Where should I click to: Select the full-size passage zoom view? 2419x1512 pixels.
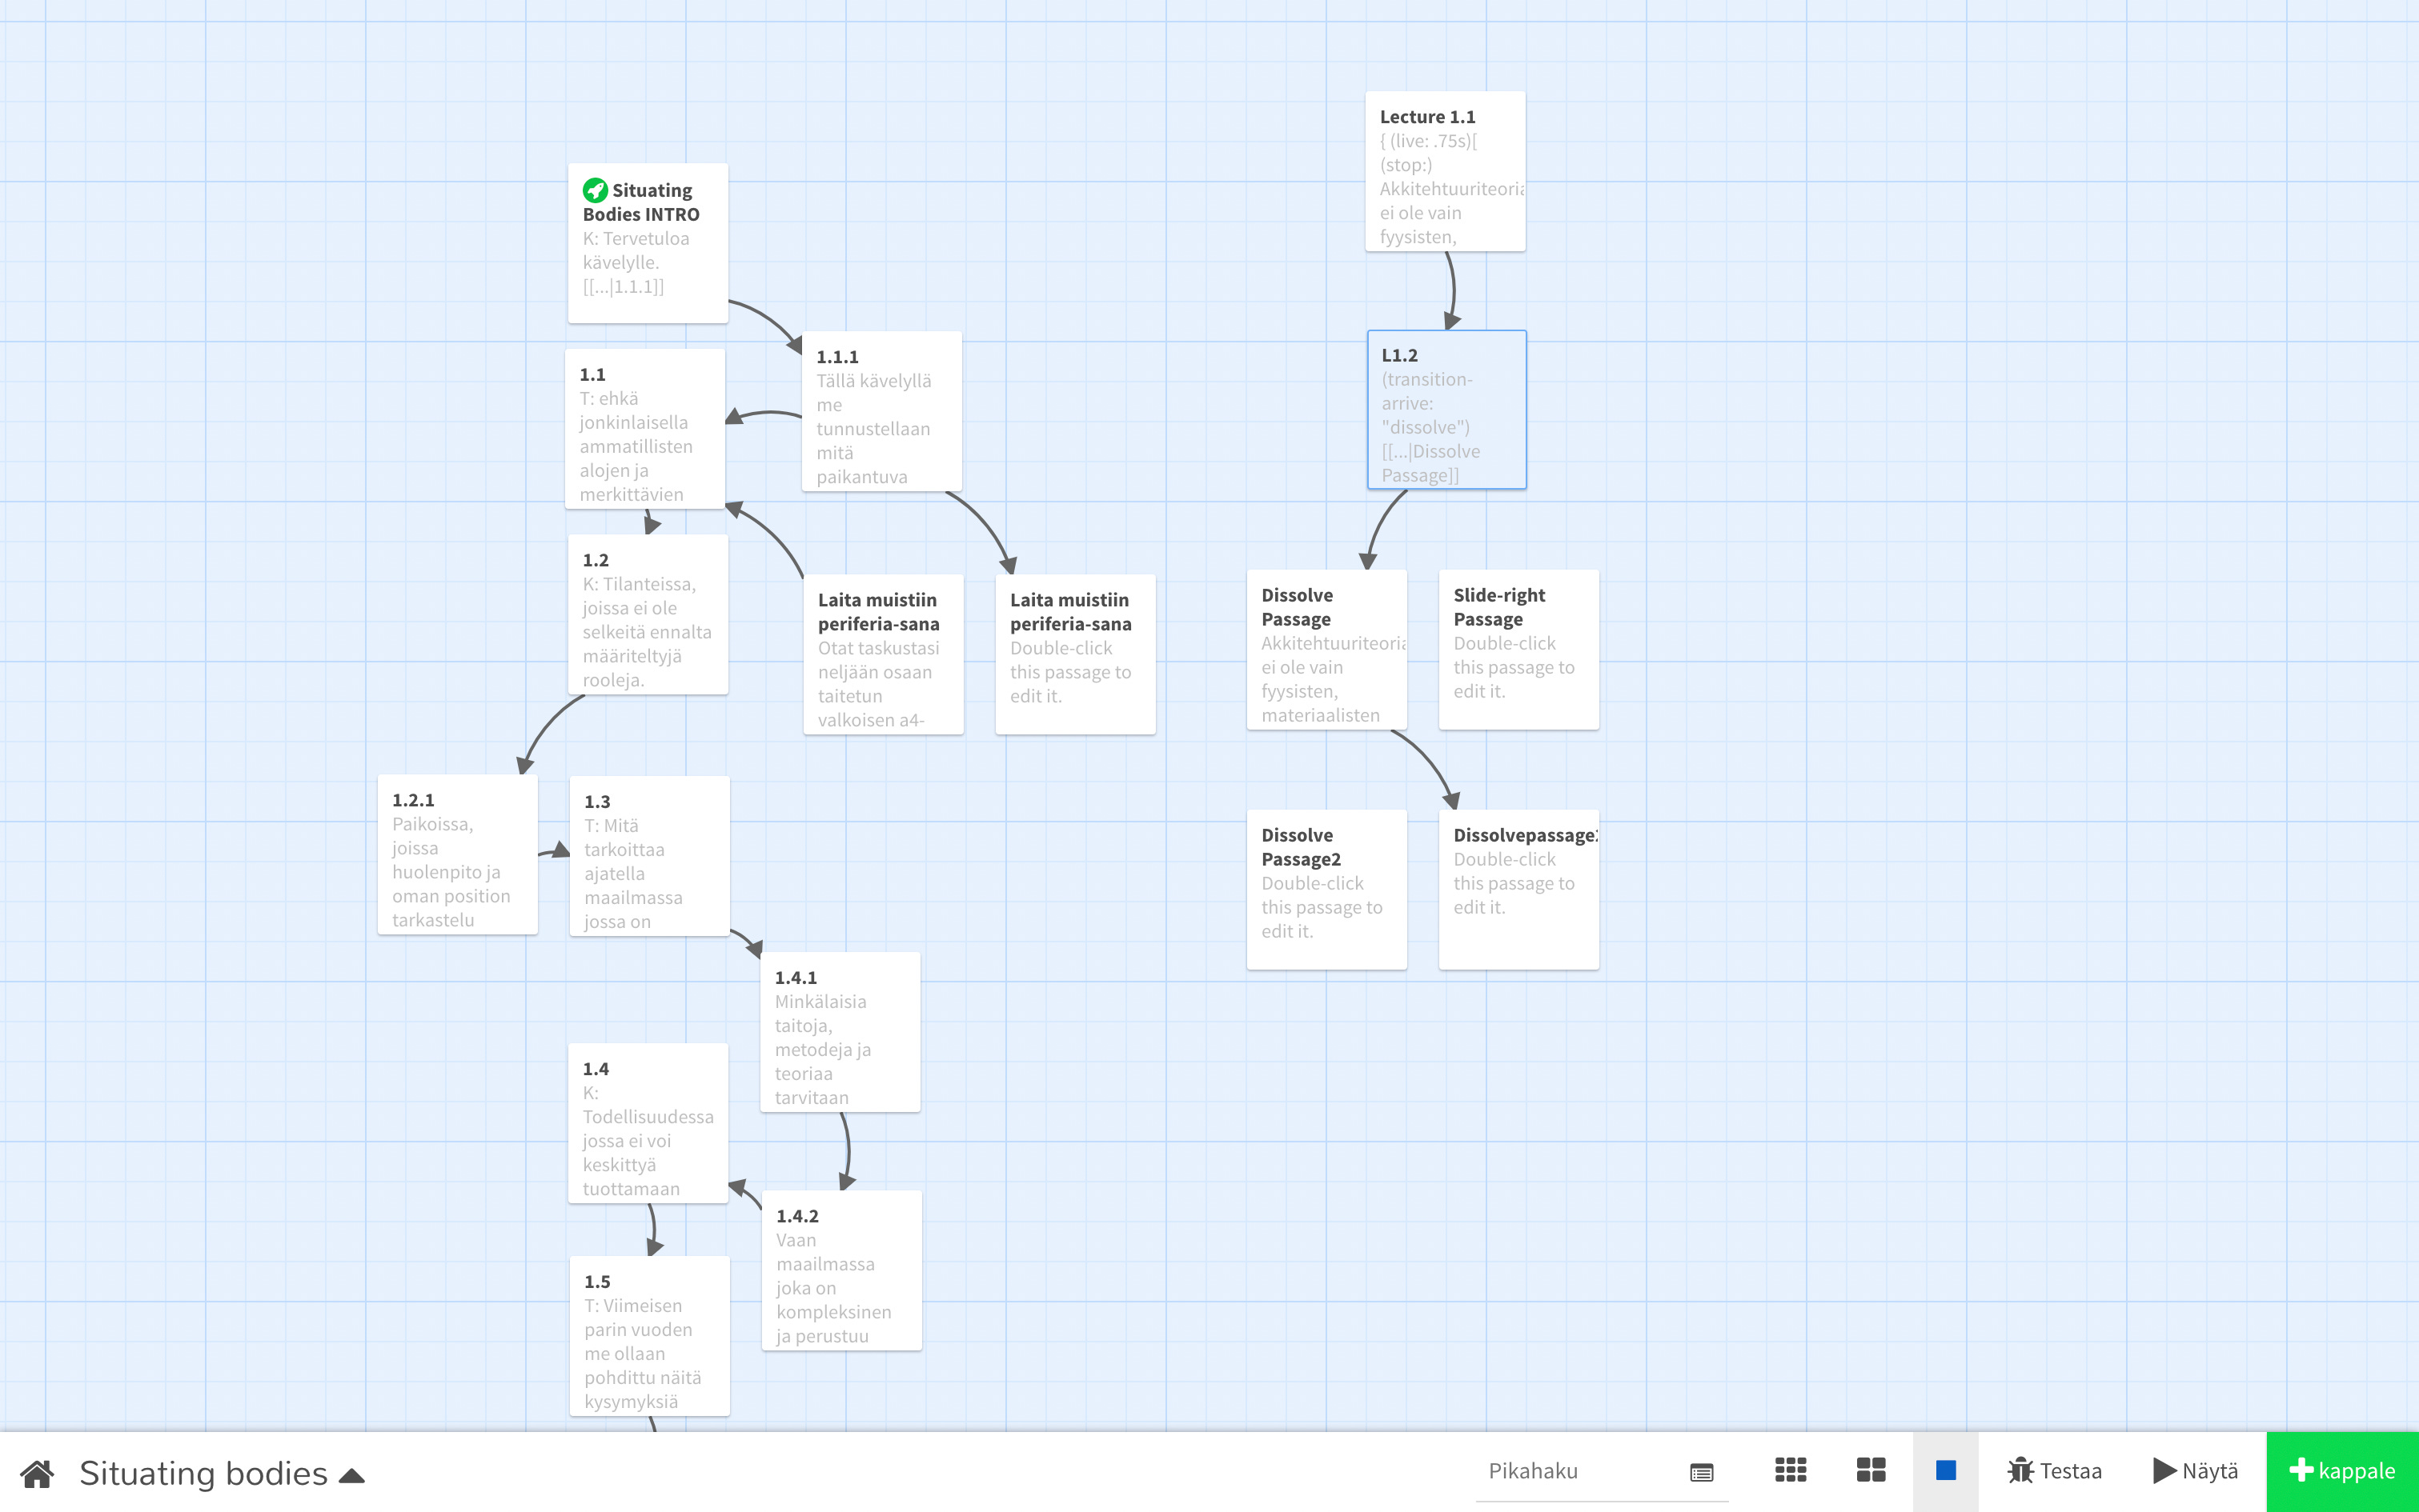1945,1470
